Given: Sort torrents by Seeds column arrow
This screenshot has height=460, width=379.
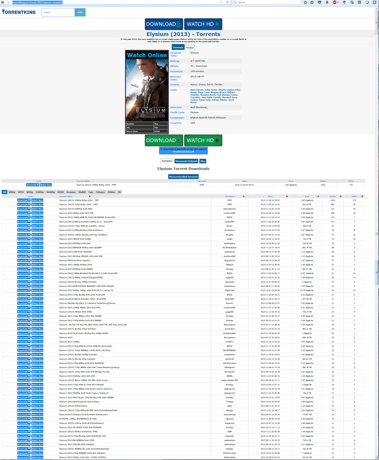Looking at the screenshot, I should tap(341, 196).
